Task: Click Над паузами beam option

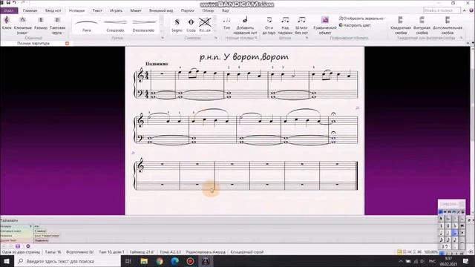Action: [x=285, y=25]
